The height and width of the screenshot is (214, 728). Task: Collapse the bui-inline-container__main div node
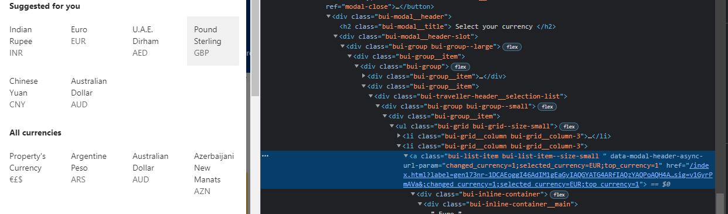tap(420, 204)
